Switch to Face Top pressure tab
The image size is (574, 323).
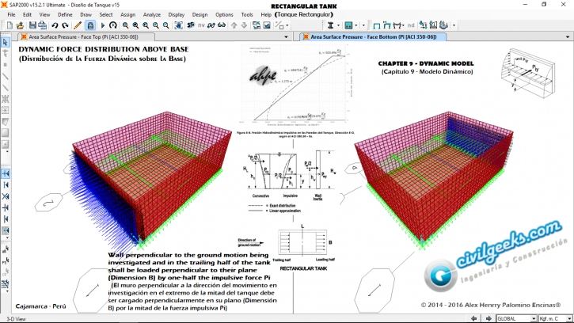pos(84,37)
